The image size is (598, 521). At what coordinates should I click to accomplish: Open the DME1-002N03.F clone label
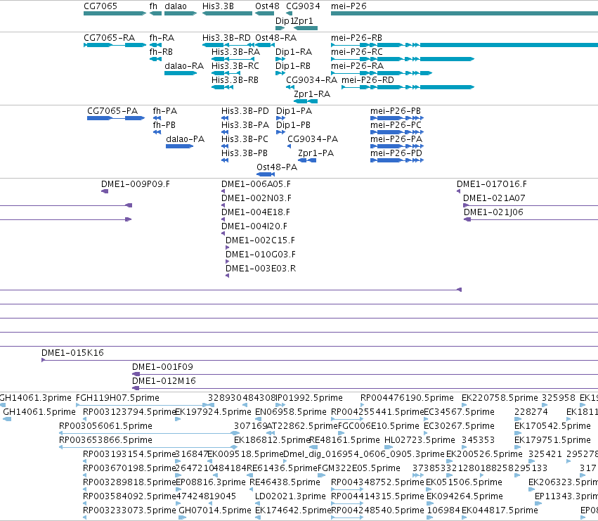click(256, 198)
